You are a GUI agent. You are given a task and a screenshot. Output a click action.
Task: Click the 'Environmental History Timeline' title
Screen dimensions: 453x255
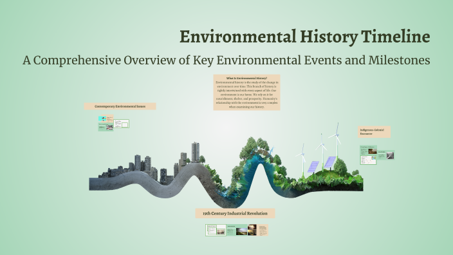point(305,37)
